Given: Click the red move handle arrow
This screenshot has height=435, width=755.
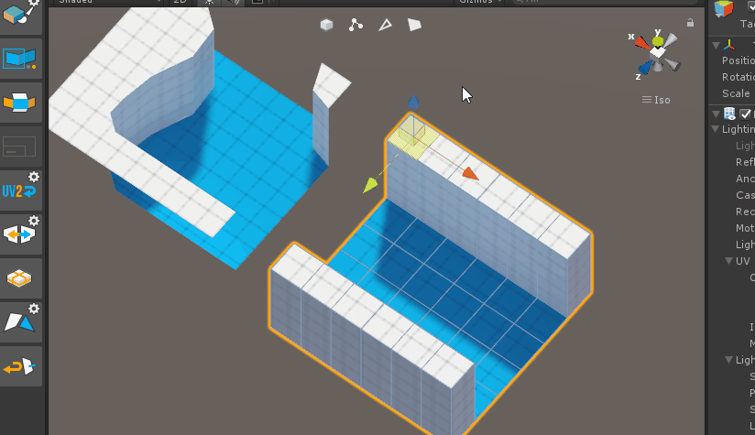Looking at the screenshot, I should 470,173.
